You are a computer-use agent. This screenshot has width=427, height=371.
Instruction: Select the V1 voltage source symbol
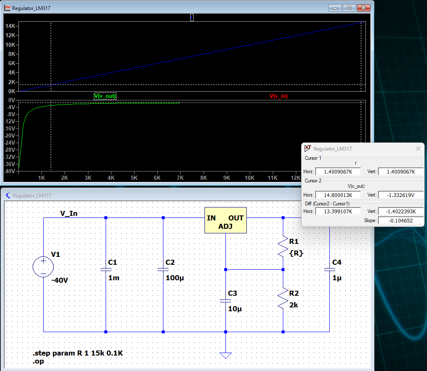[43, 266]
